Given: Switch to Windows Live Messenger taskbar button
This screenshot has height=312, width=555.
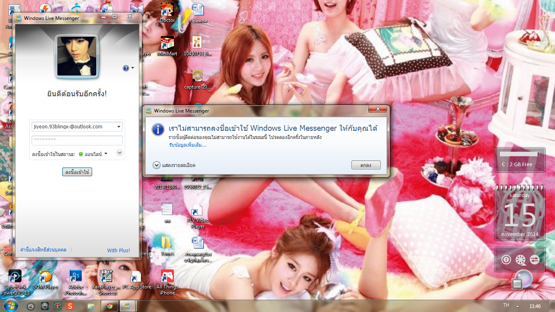Looking at the screenshot, I should click(x=127, y=306).
